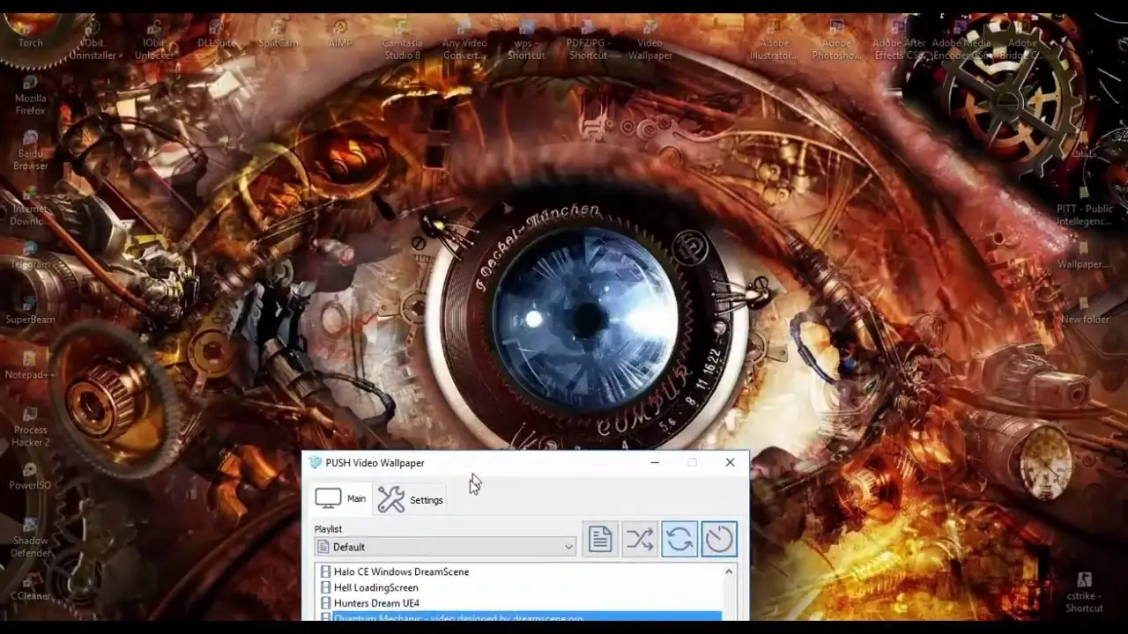The width and height of the screenshot is (1128, 634).
Task: Open Mozilla Firefox desktop icon
Action: point(30,96)
